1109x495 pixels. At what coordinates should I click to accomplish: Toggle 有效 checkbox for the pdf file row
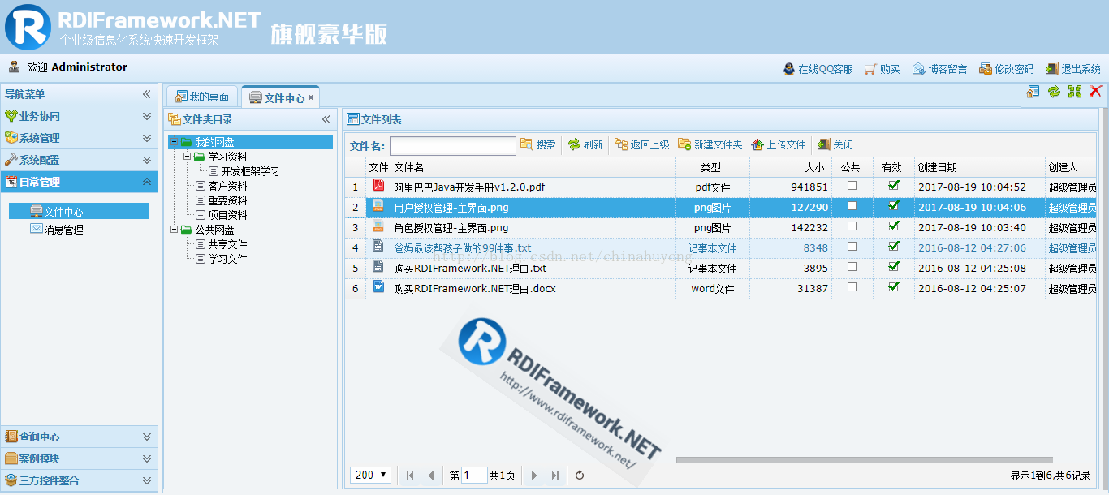[x=894, y=185]
